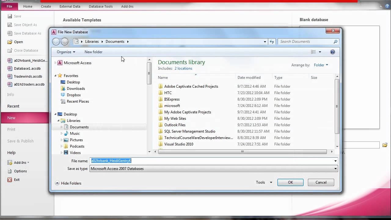391x220 pixels.
Task: Open the Organize dropdown menu
Action: click(x=66, y=52)
